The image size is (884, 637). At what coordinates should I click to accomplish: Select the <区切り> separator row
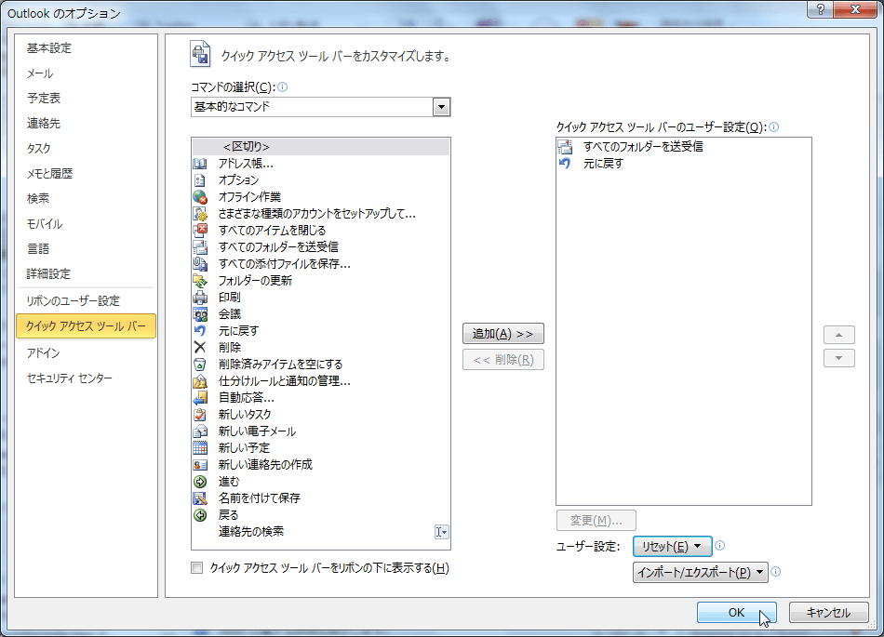pyautogui.click(x=321, y=146)
